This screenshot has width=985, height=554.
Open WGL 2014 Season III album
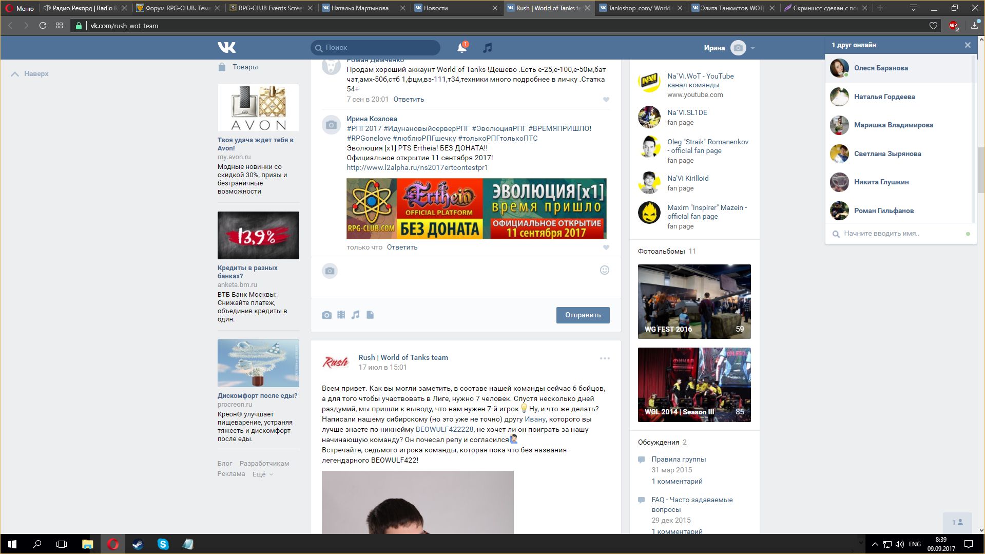[694, 385]
